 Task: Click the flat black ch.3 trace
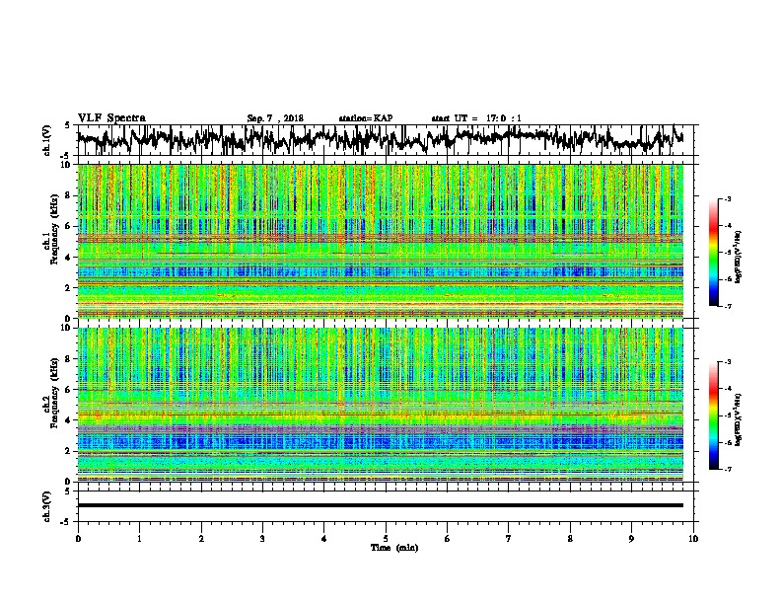pyautogui.click(x=381, y=505)
